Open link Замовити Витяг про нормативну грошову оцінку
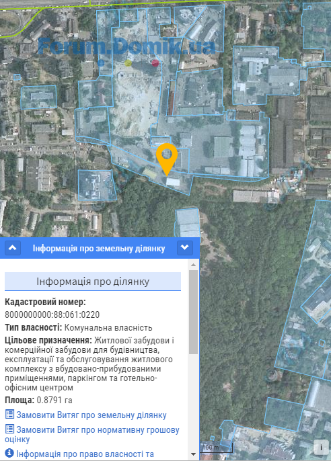 [92, 434]
